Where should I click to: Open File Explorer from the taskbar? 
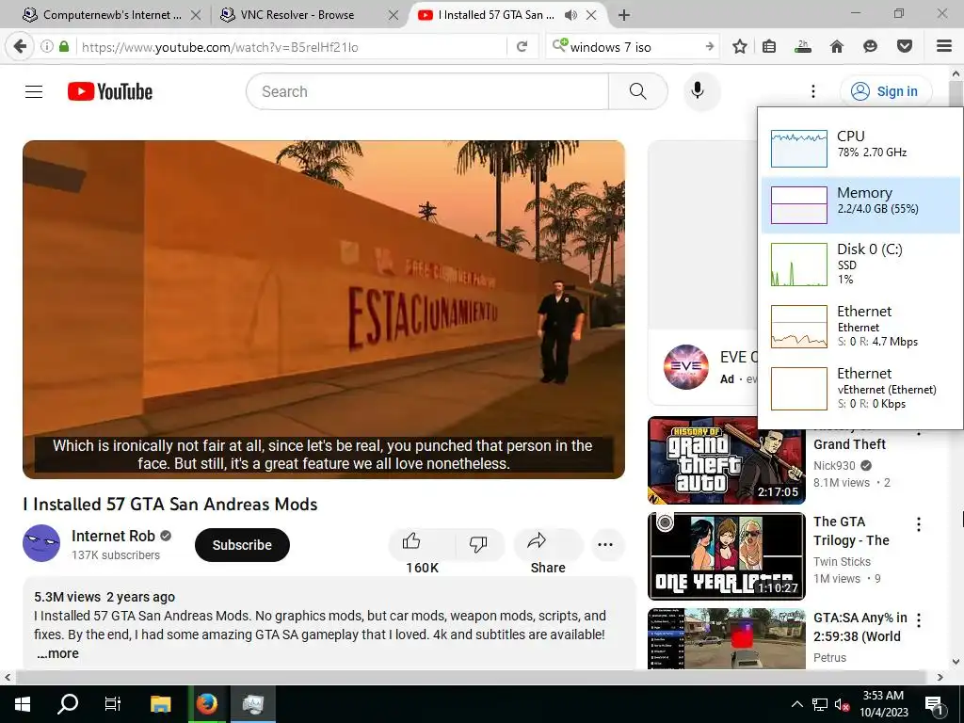160,704
